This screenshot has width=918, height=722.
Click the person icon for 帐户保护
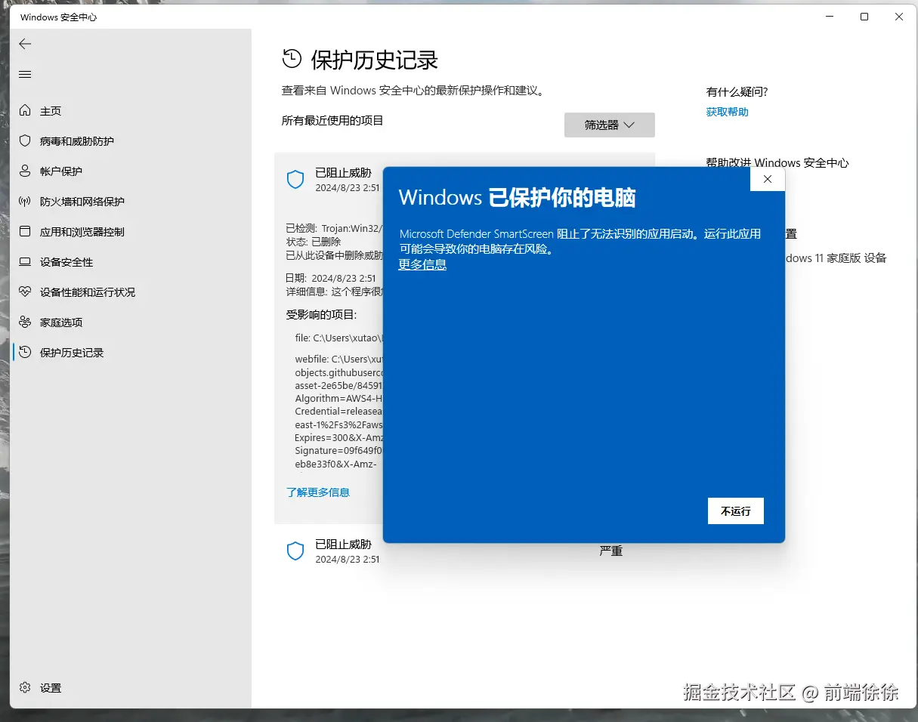point(25,171)
